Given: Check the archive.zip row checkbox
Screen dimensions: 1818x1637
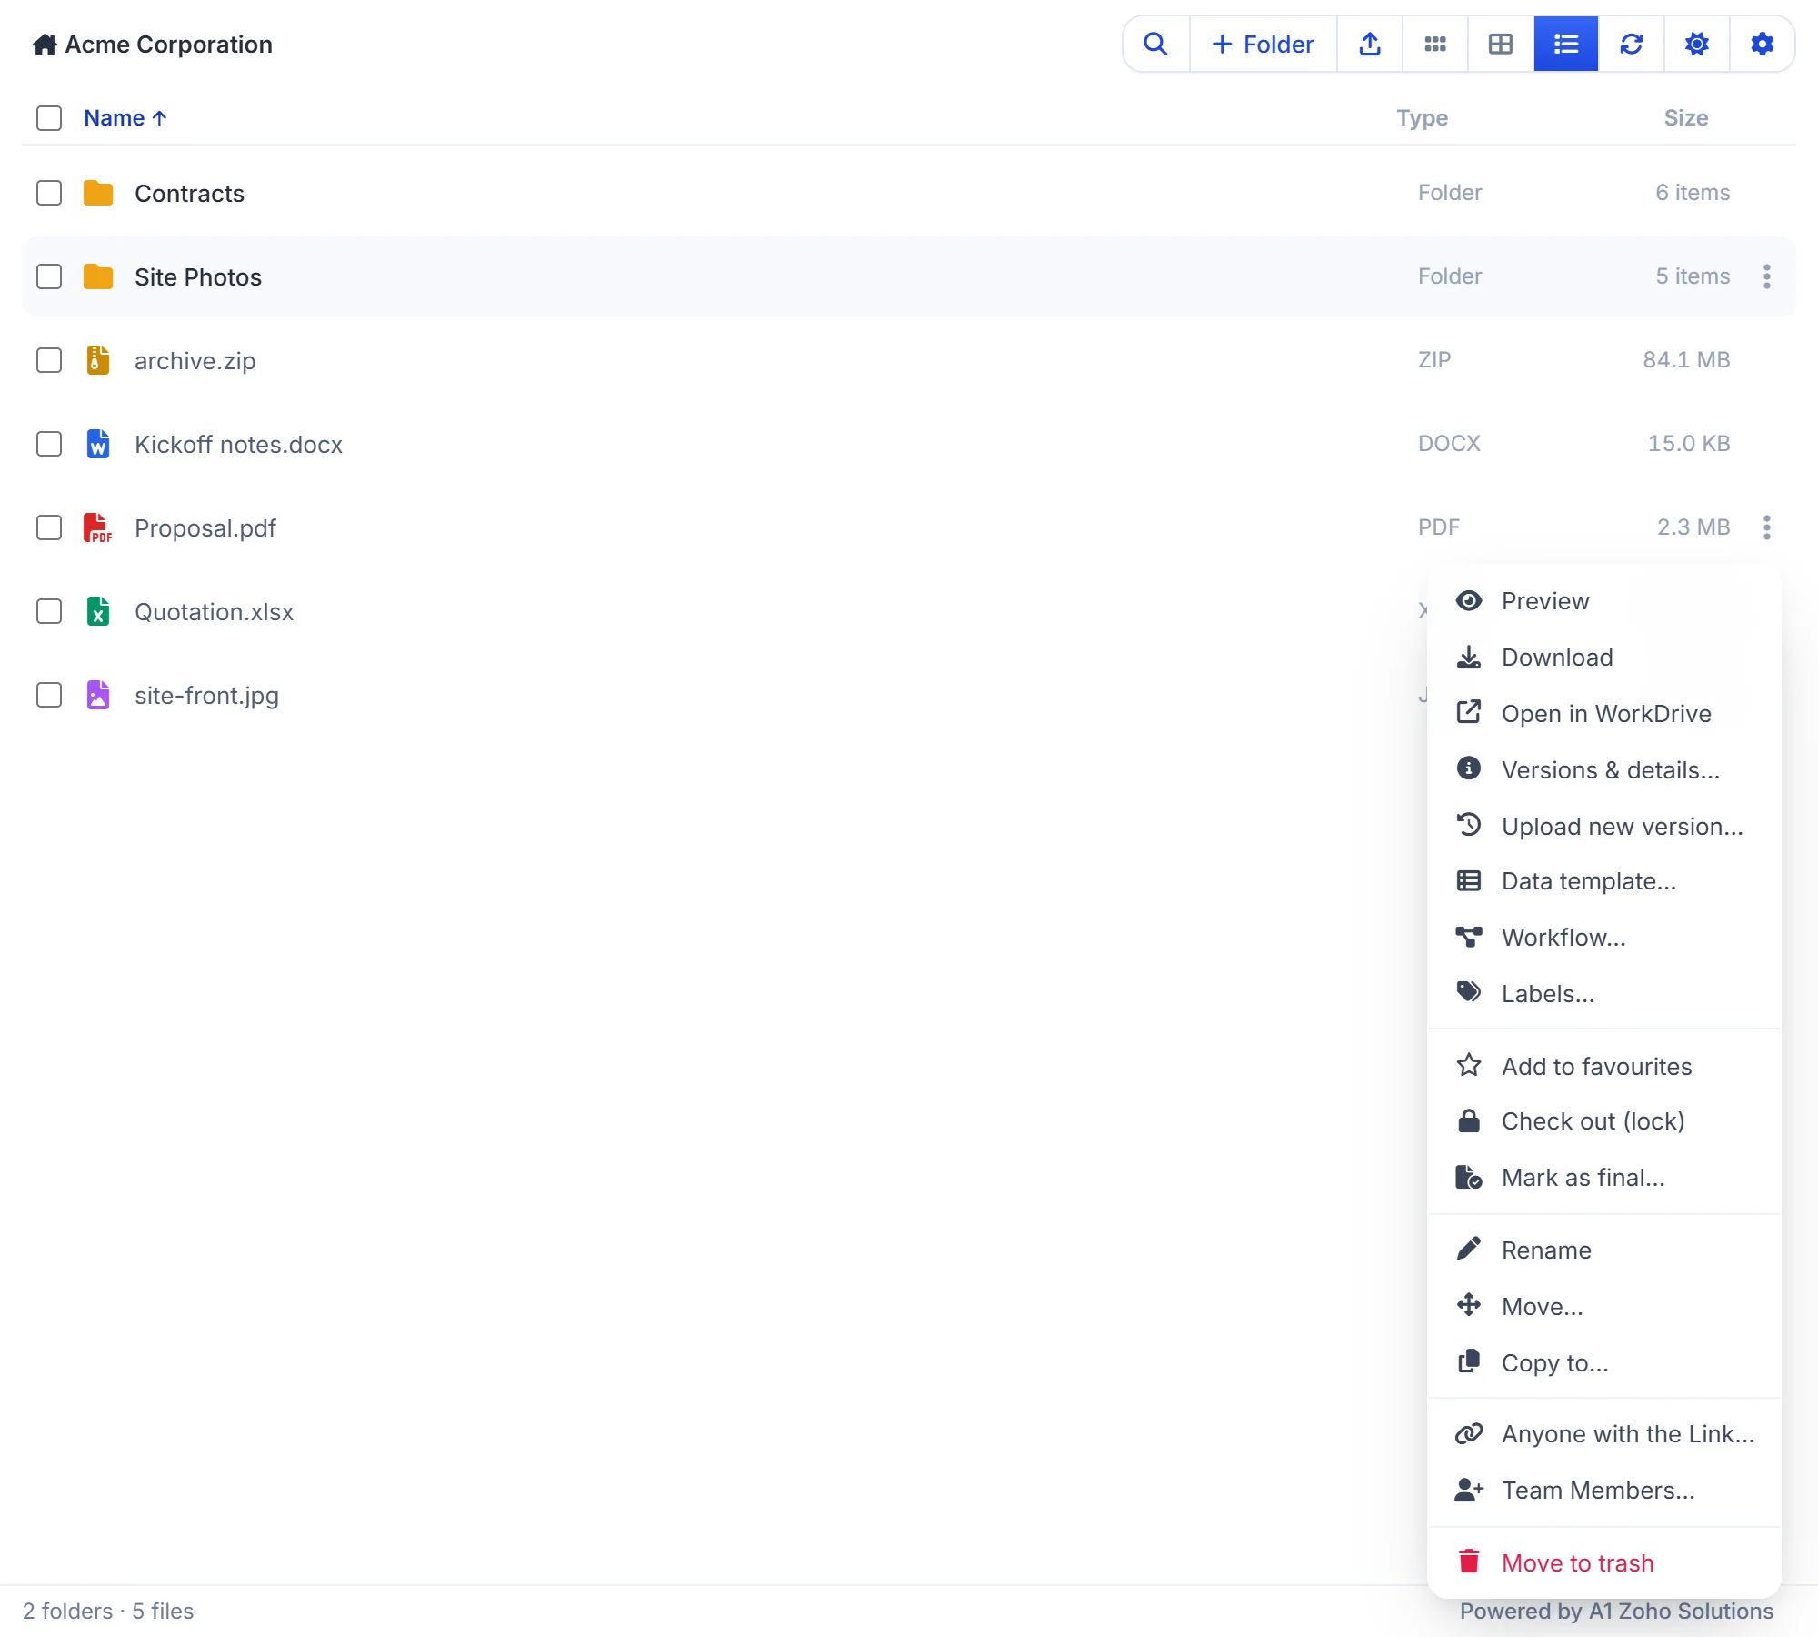Looking at the screenshot, I should coord(49,360).
